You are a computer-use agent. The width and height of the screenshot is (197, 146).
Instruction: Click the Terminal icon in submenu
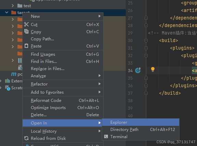tap(106, 136)
